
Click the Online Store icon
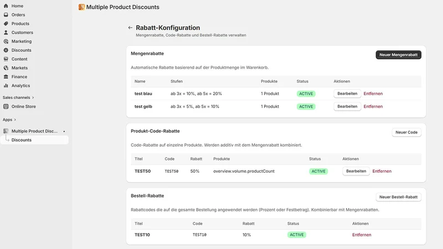click(x=6, y=106)
